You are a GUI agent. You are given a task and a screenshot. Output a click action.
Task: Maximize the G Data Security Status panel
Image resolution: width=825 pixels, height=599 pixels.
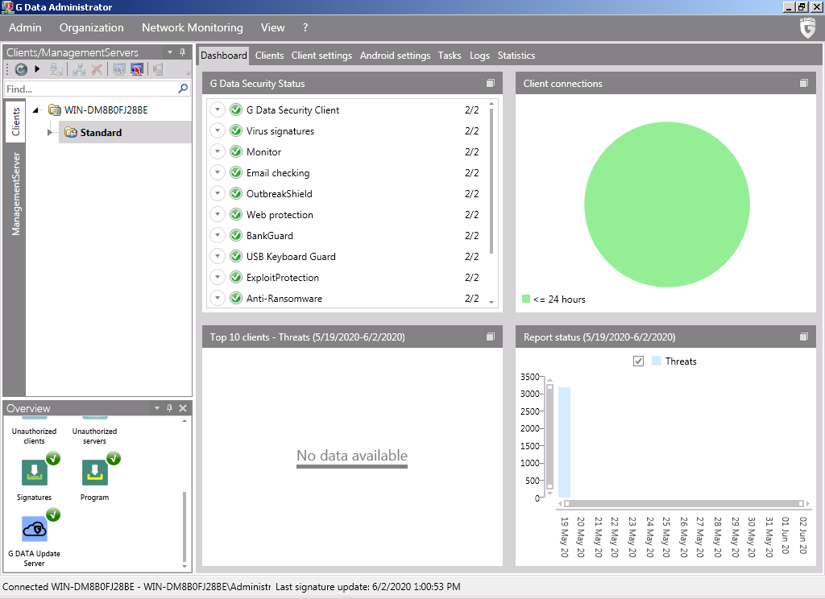pos(490,84)
